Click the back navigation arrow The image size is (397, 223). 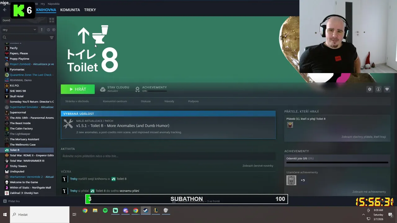(5, 10)
